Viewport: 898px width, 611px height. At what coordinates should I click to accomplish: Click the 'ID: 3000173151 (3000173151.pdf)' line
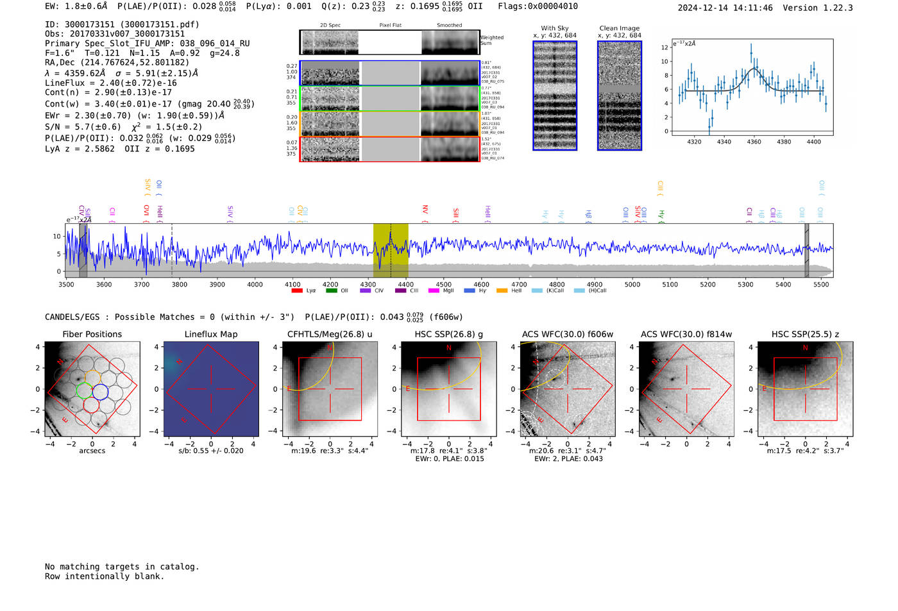point(122,24)
